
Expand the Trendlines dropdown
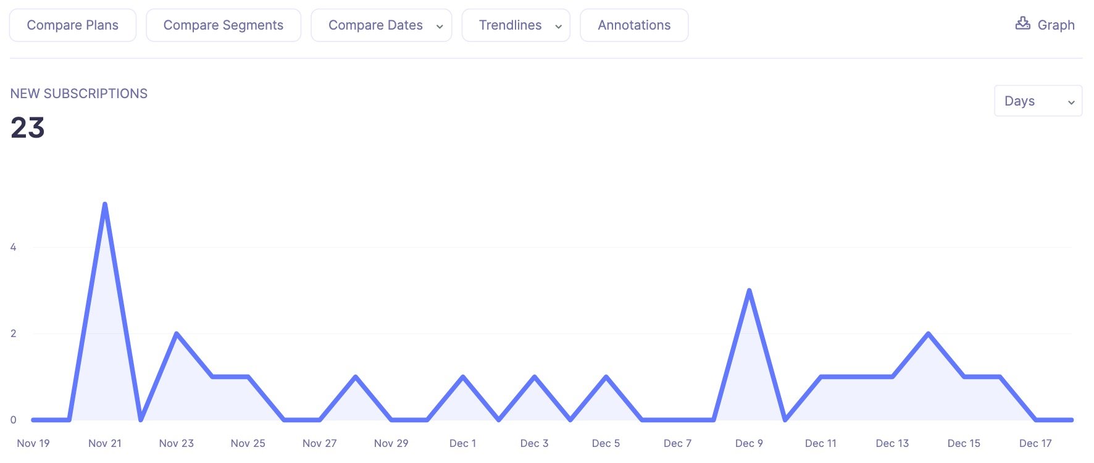[x=516, y=25]
